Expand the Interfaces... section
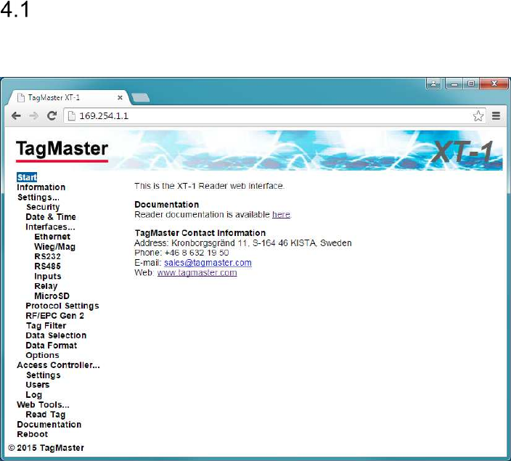Image resolution: width=511 pixels, height=461 pixels. coord(50,227)
